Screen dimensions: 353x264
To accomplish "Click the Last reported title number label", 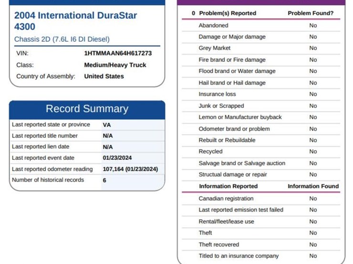I will click(44, 136).
